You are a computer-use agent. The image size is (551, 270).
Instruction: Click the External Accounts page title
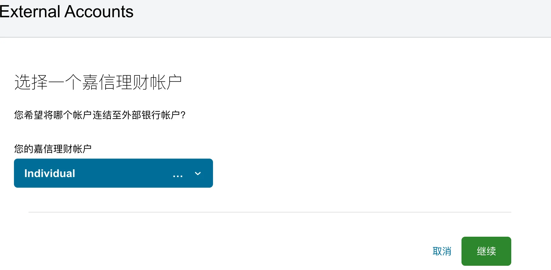pos(67,12)
